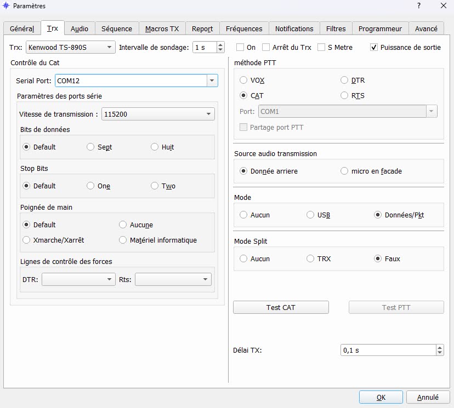Switch to the Audio tab
Screen dimensions: 454x408
click(x=80, y=28)
